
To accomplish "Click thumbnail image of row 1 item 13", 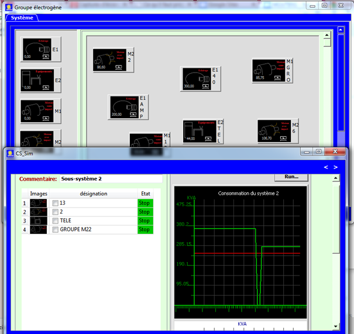I will [x=39, y=203].
